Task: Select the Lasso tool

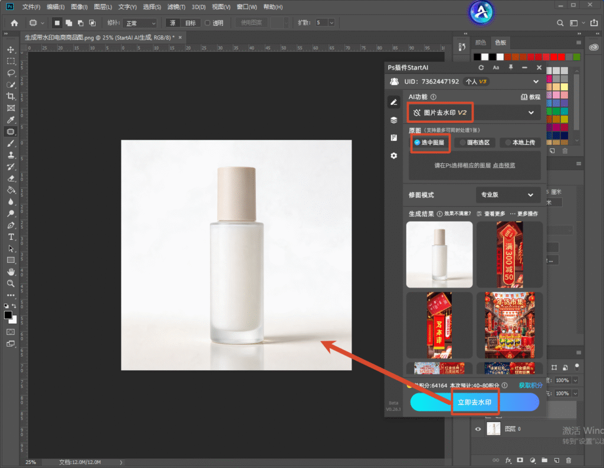Action: point(11,72)
